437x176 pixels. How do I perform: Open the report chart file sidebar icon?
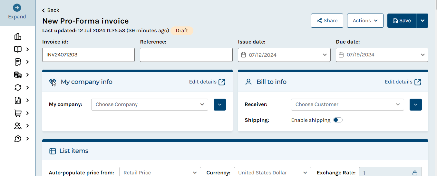click(x=18, y=100)
